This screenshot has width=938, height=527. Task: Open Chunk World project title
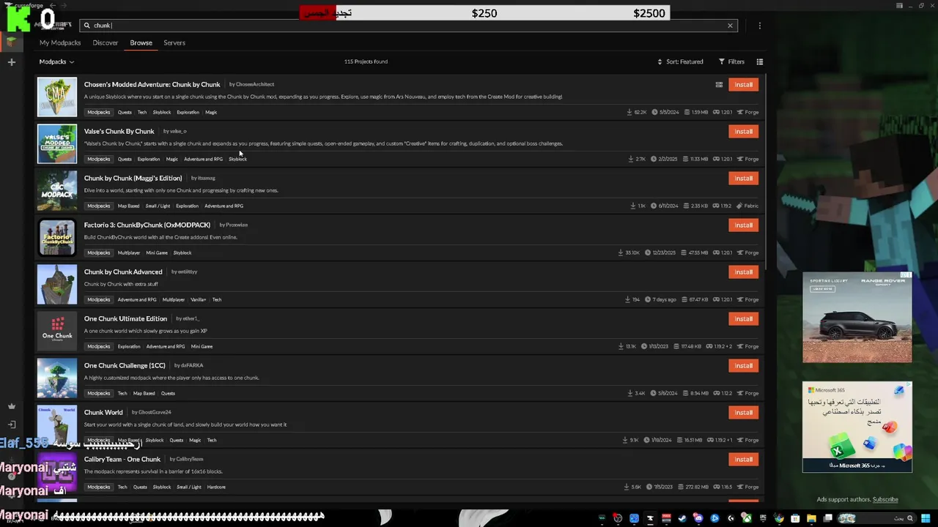coord(103,412)
